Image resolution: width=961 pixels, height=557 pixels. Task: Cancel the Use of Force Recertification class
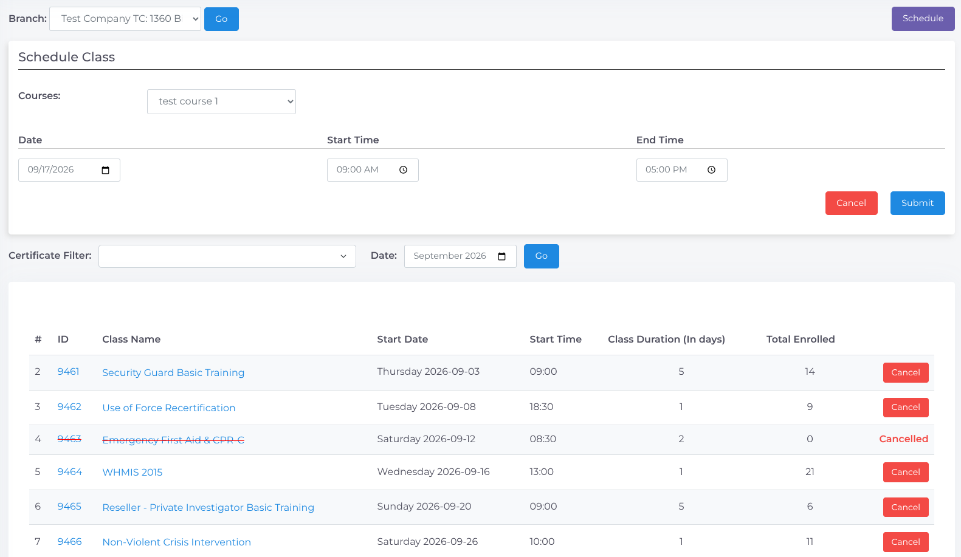point(906,408)
